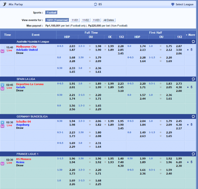Screen dimensions: 198x189
Task: Click the + More column header
Action: (190, 35)
